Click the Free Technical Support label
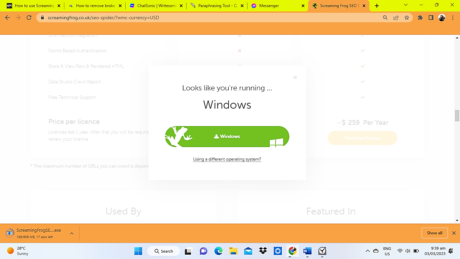Screen dimensions: 460x259 click(72, 97)
